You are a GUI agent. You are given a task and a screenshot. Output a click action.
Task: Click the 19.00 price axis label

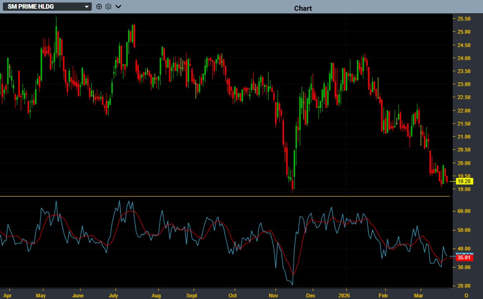tap(464, 190)
